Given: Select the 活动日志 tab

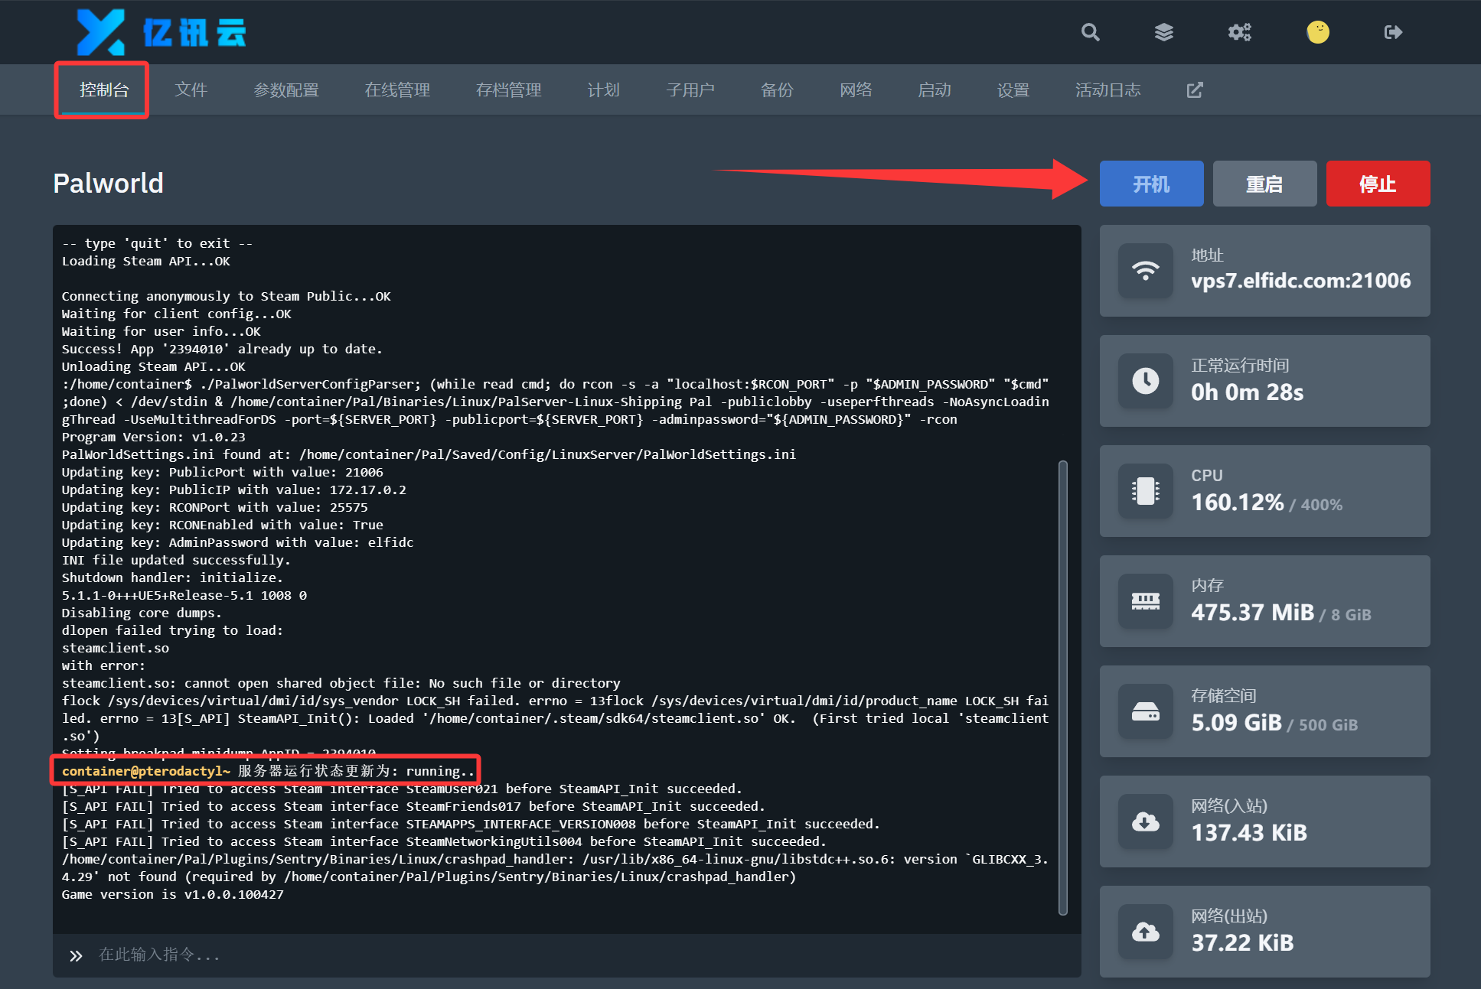Looking at the screenshot, I should point(1107,90).
